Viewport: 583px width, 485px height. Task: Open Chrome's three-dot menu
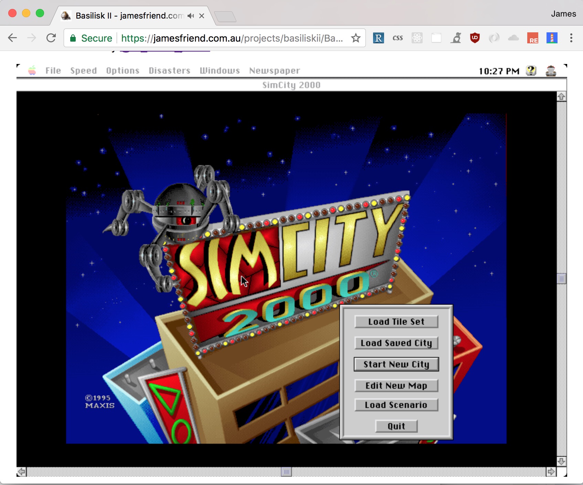(572, 38)
